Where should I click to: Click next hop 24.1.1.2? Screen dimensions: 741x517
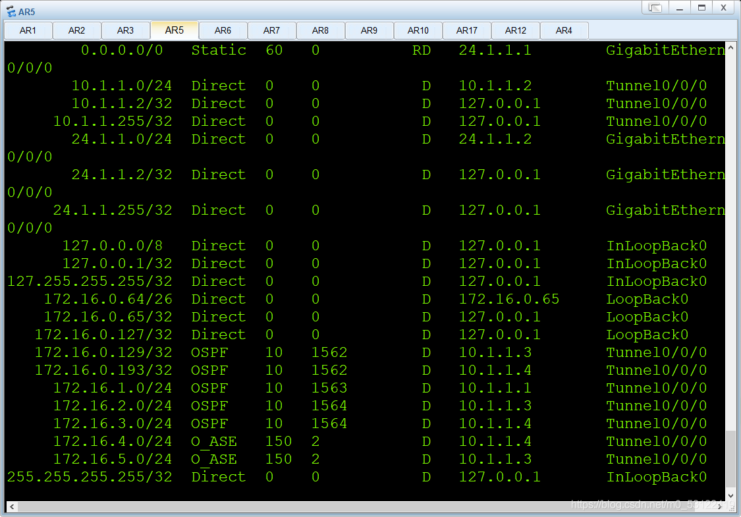495,139
